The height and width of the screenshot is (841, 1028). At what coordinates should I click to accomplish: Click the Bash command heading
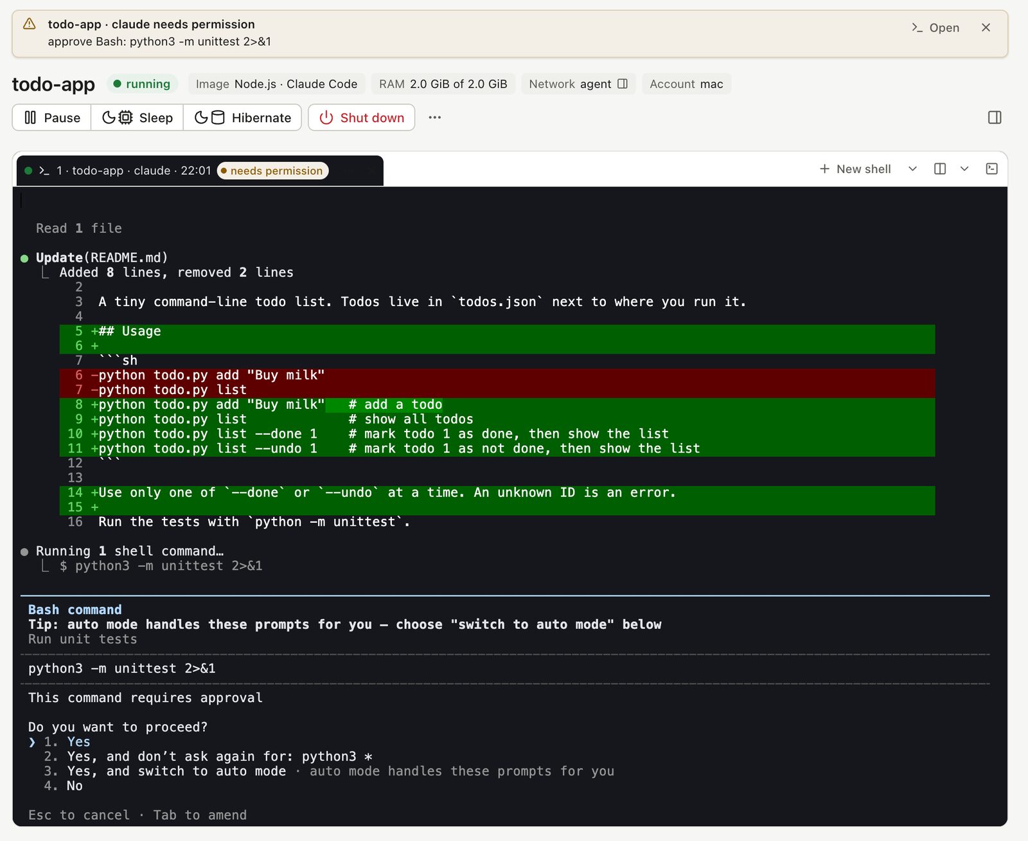(75, 610)
